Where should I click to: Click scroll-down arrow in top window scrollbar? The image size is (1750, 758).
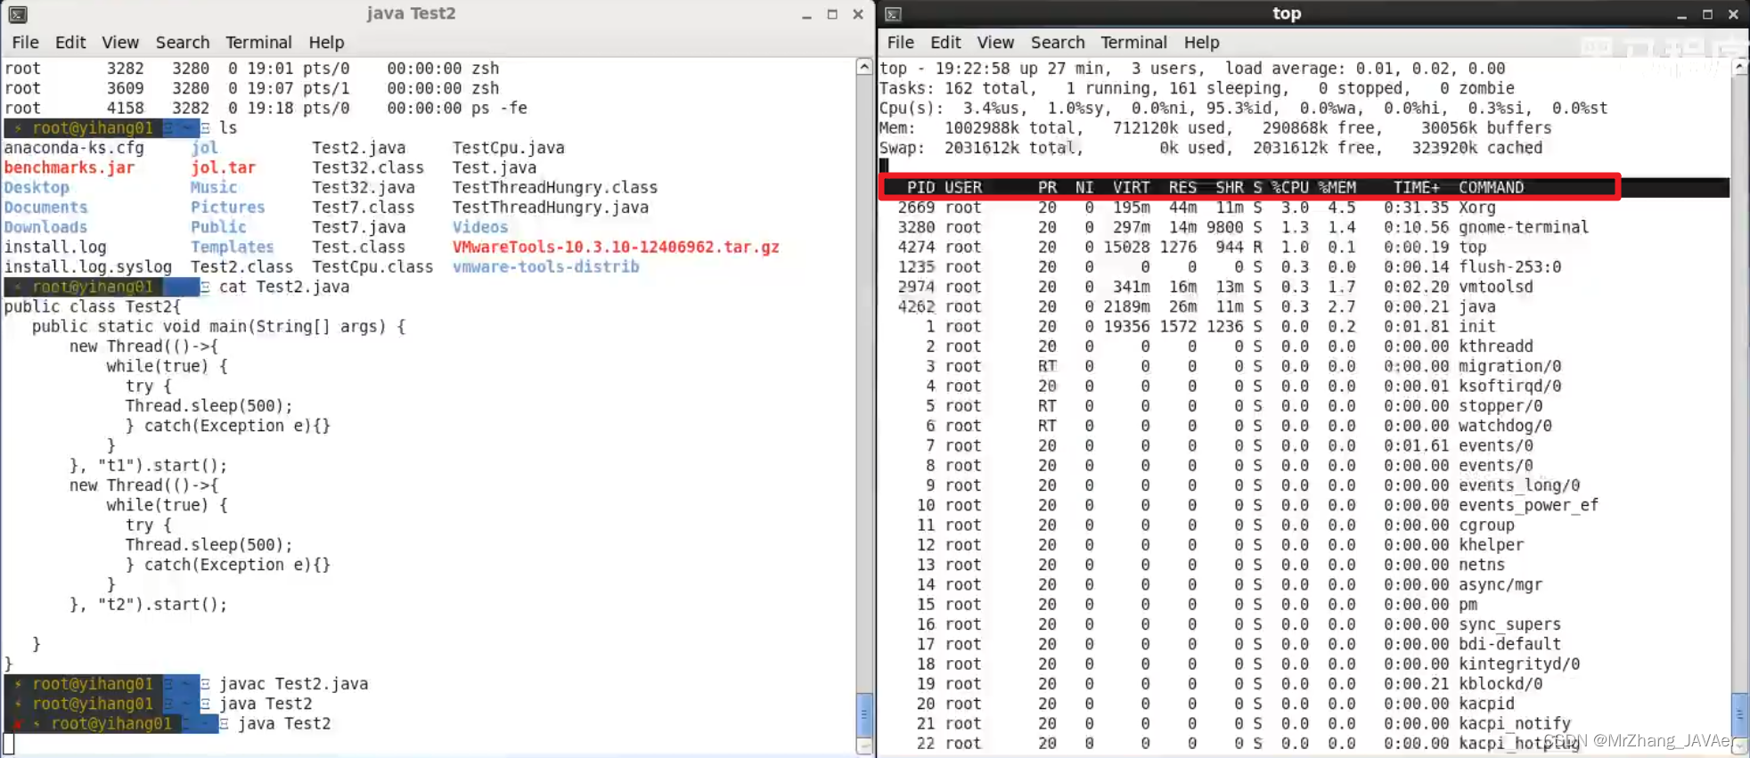click(x=1740, y=746)
